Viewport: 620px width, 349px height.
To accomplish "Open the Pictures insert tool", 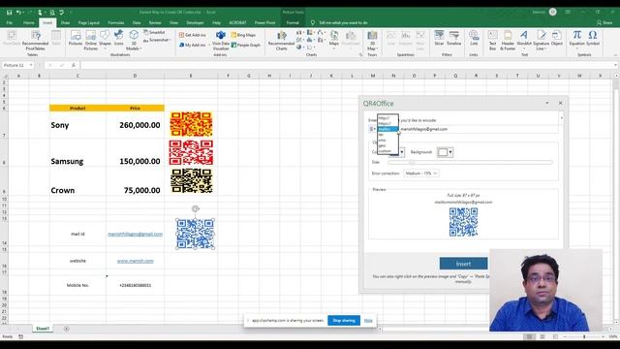I will coord(76,38).
